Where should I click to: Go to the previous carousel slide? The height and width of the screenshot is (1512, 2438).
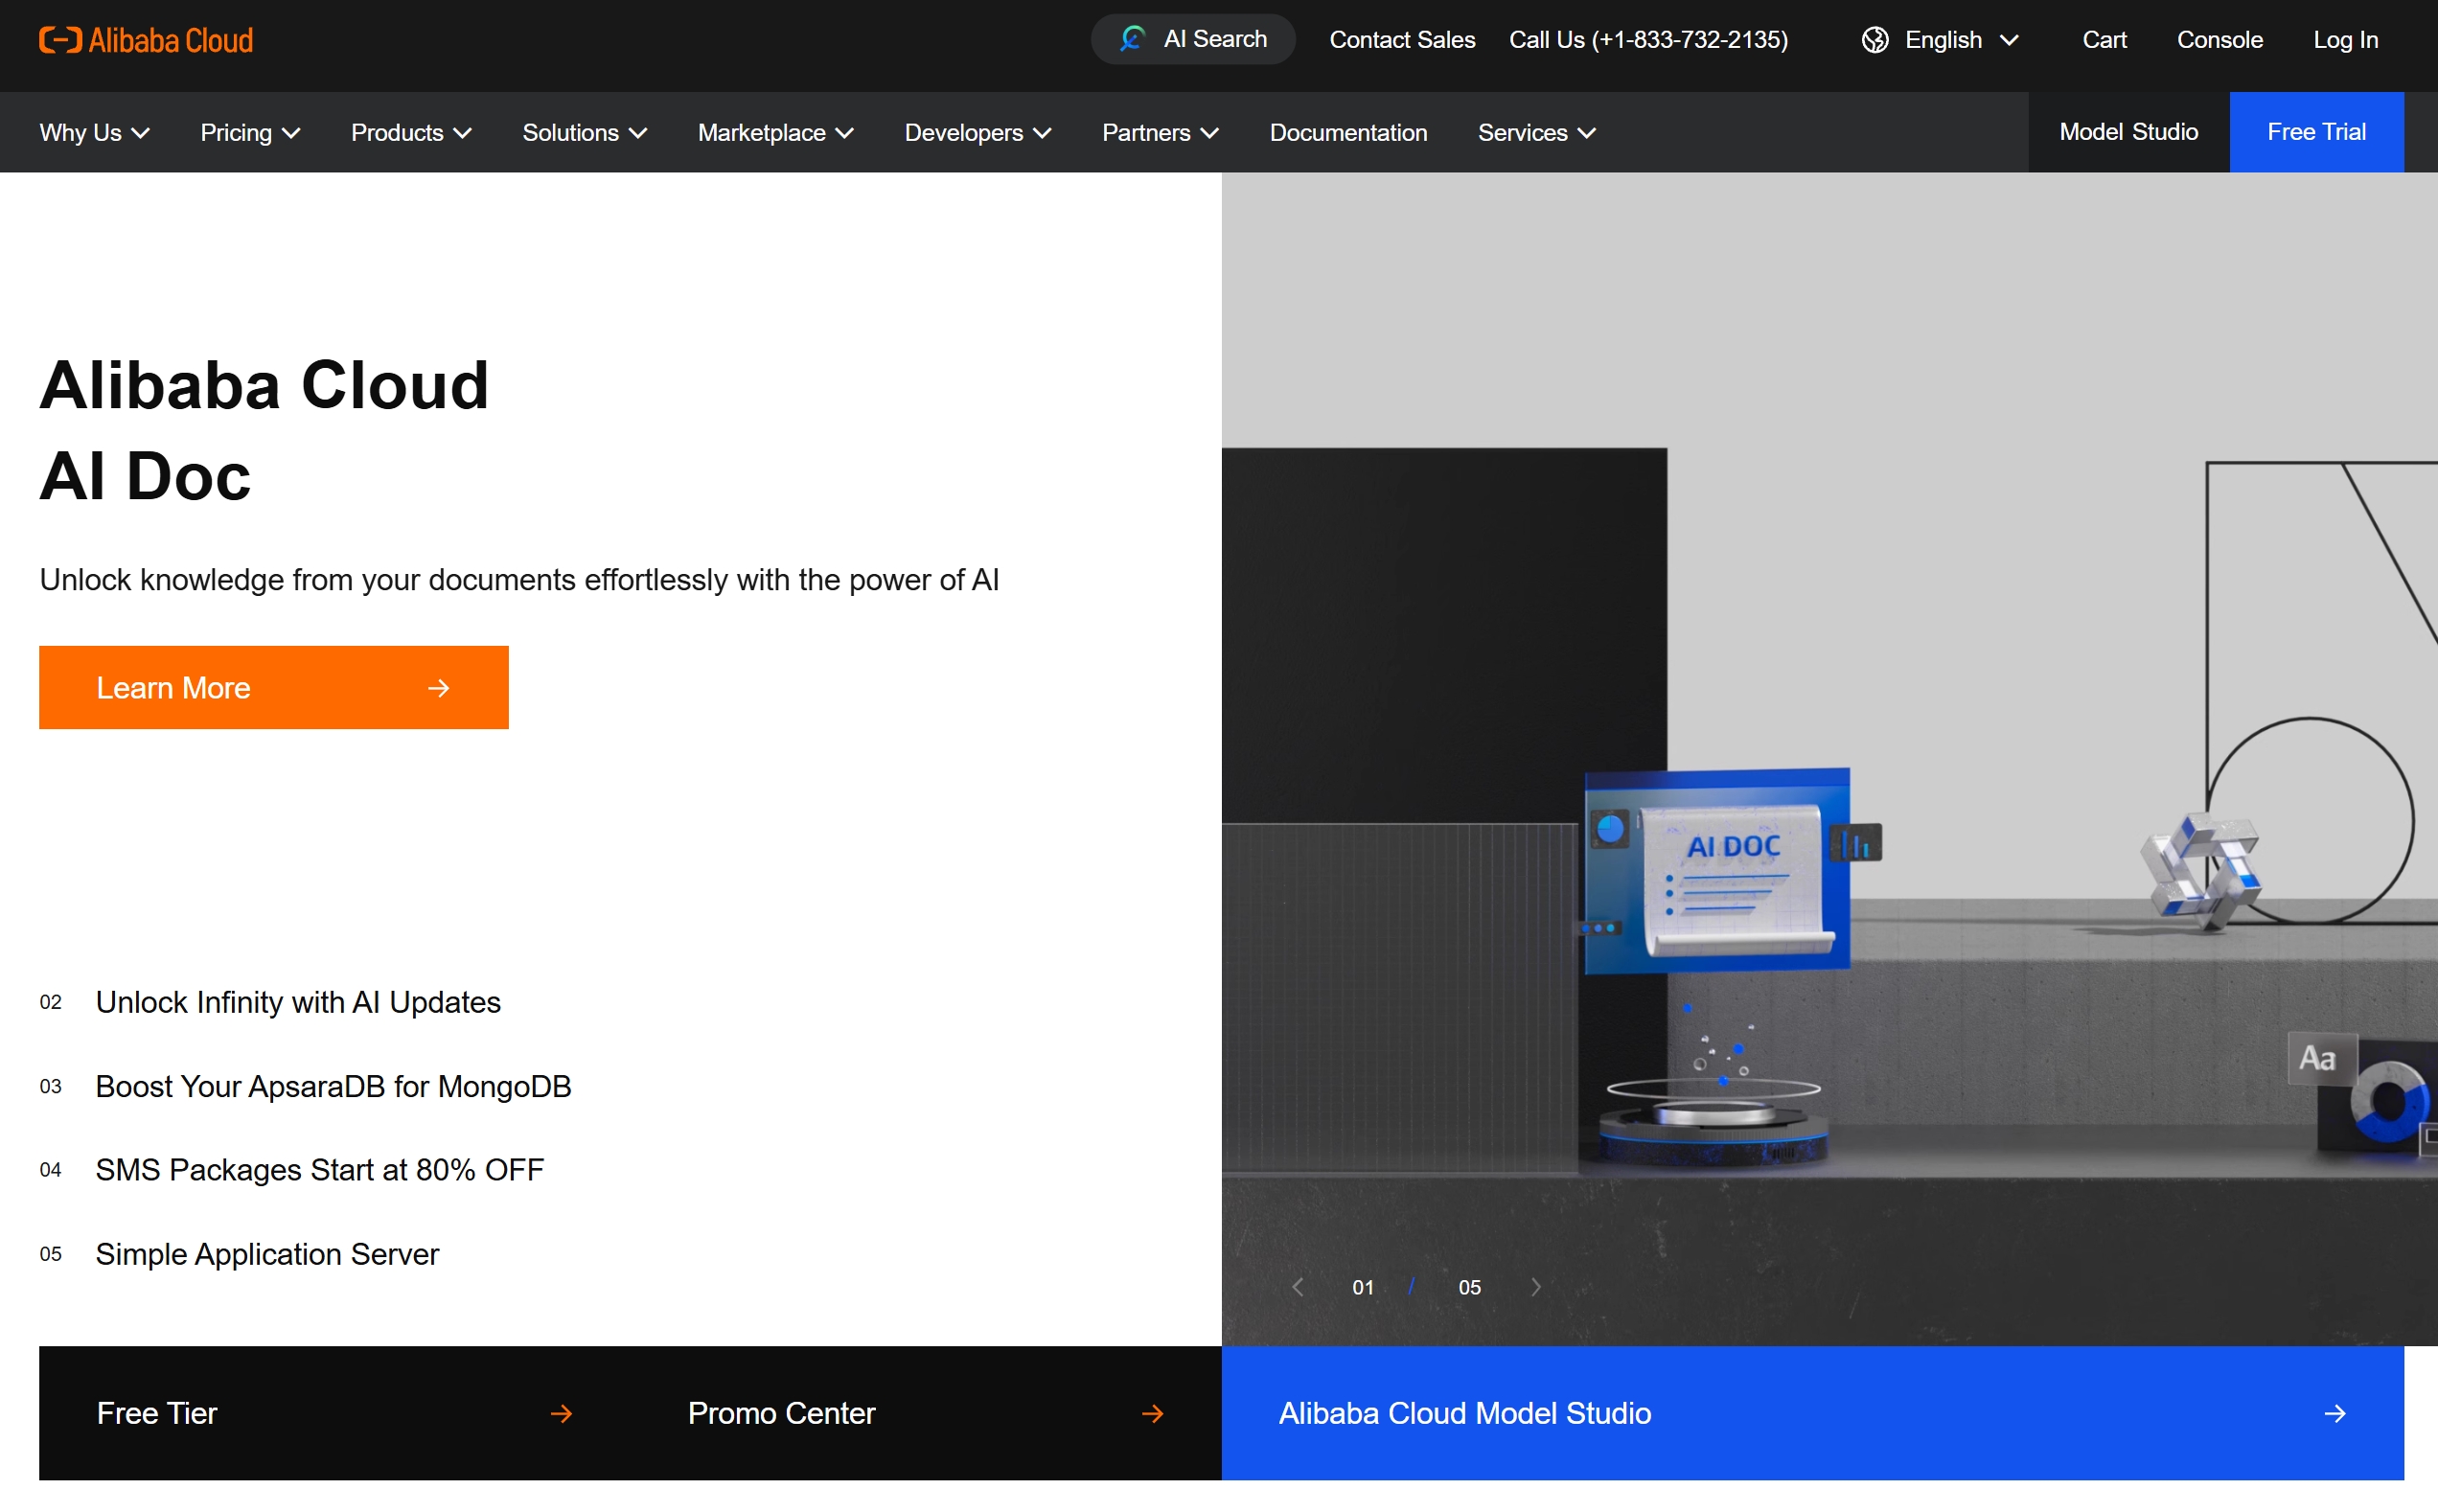click(x=1298, y=1287)
